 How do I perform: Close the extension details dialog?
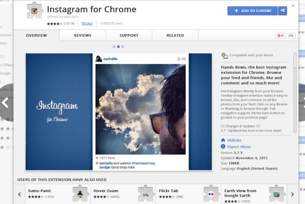(293, 6)
